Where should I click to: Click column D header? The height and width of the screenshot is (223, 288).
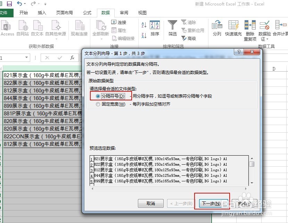point(274,69)
